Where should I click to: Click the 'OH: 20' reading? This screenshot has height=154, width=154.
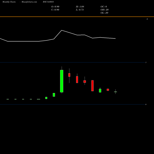pyautogui.click(x=104, y=10)
